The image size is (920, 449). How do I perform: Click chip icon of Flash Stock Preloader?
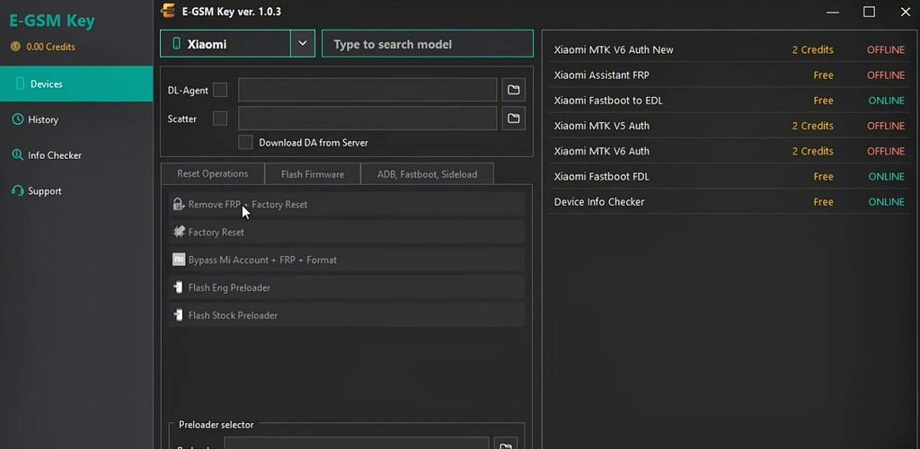(179, 315)
